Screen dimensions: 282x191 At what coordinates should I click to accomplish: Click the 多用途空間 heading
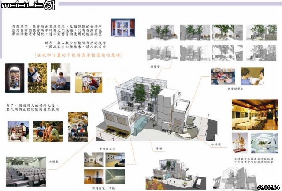108,149
